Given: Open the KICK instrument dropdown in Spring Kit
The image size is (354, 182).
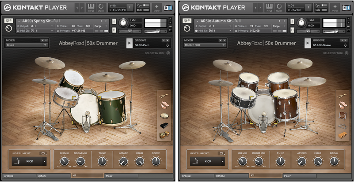Looking at the screenshot, I should point(29,161).
